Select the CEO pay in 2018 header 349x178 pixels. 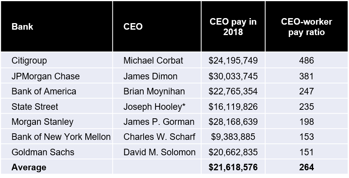233,27
